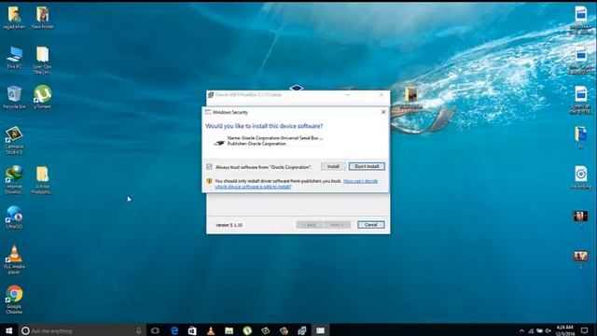Screen dimensions: 597x336
Task: Open the Windows Start menu
Action: (8, 330)
